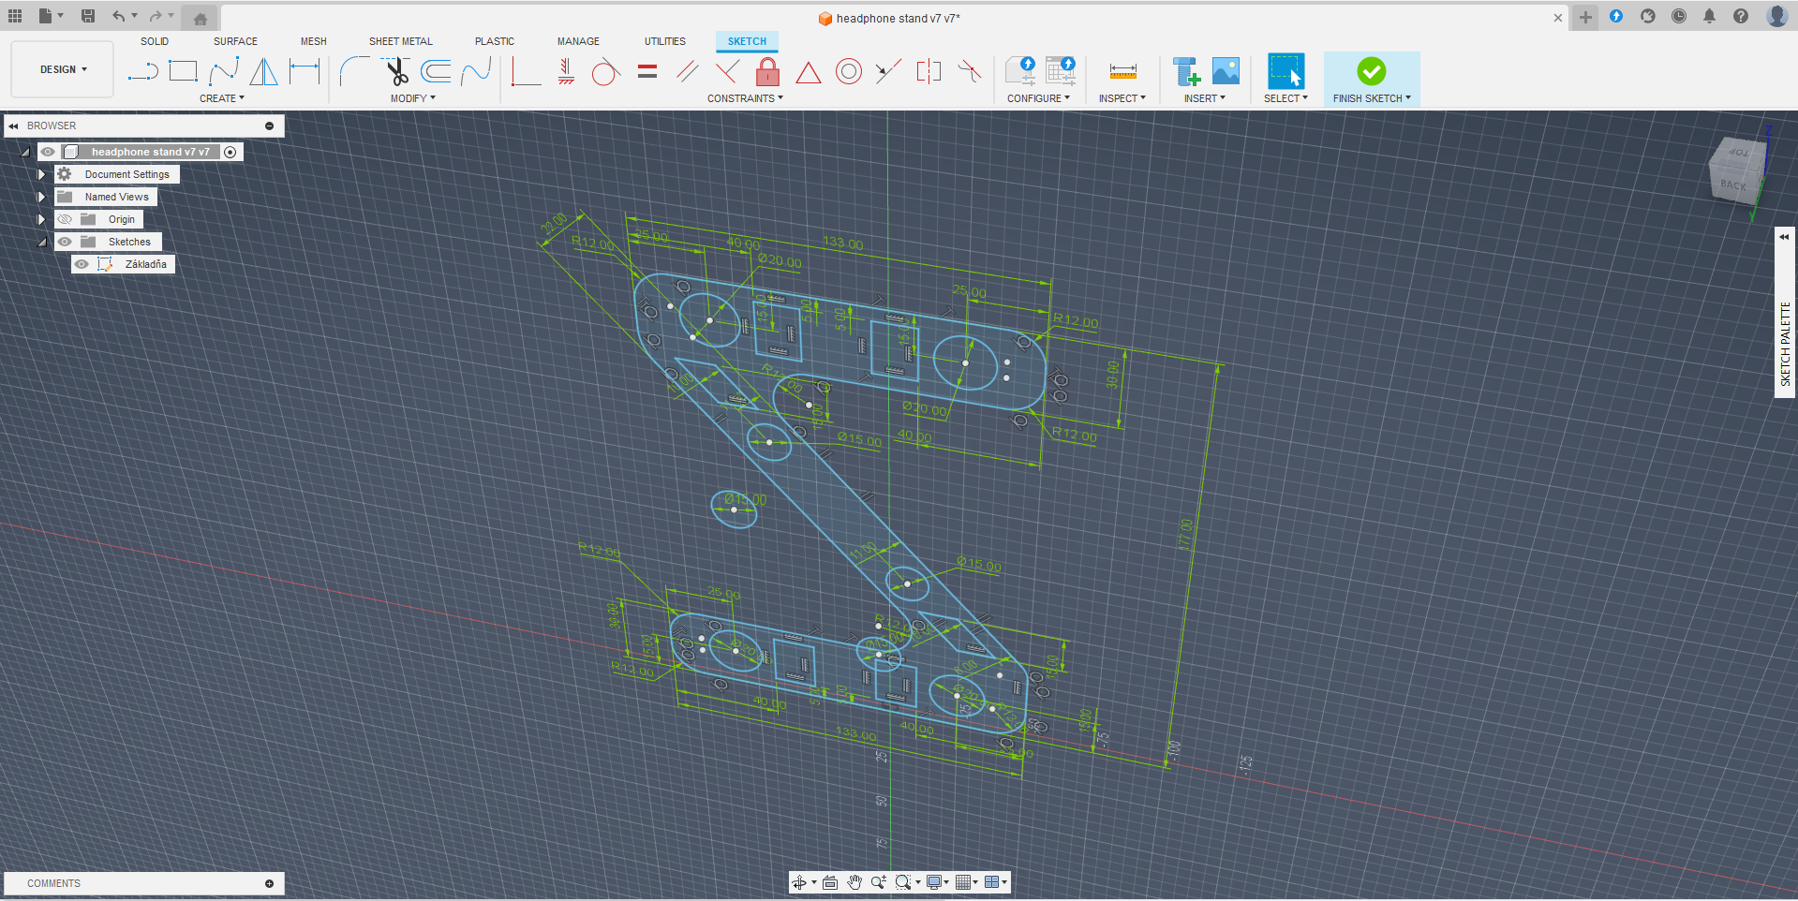
Task: Switch to the SURFACE tab
Action: tap(235, 41)
